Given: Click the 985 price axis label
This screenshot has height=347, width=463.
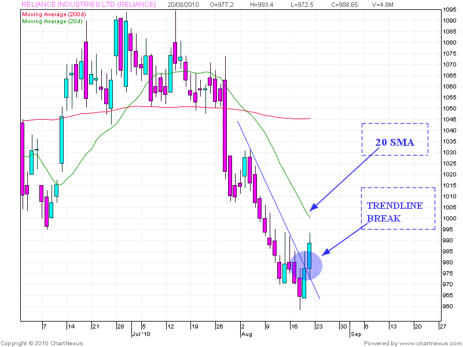Looking at the screenshot, I should pos(448,252).
